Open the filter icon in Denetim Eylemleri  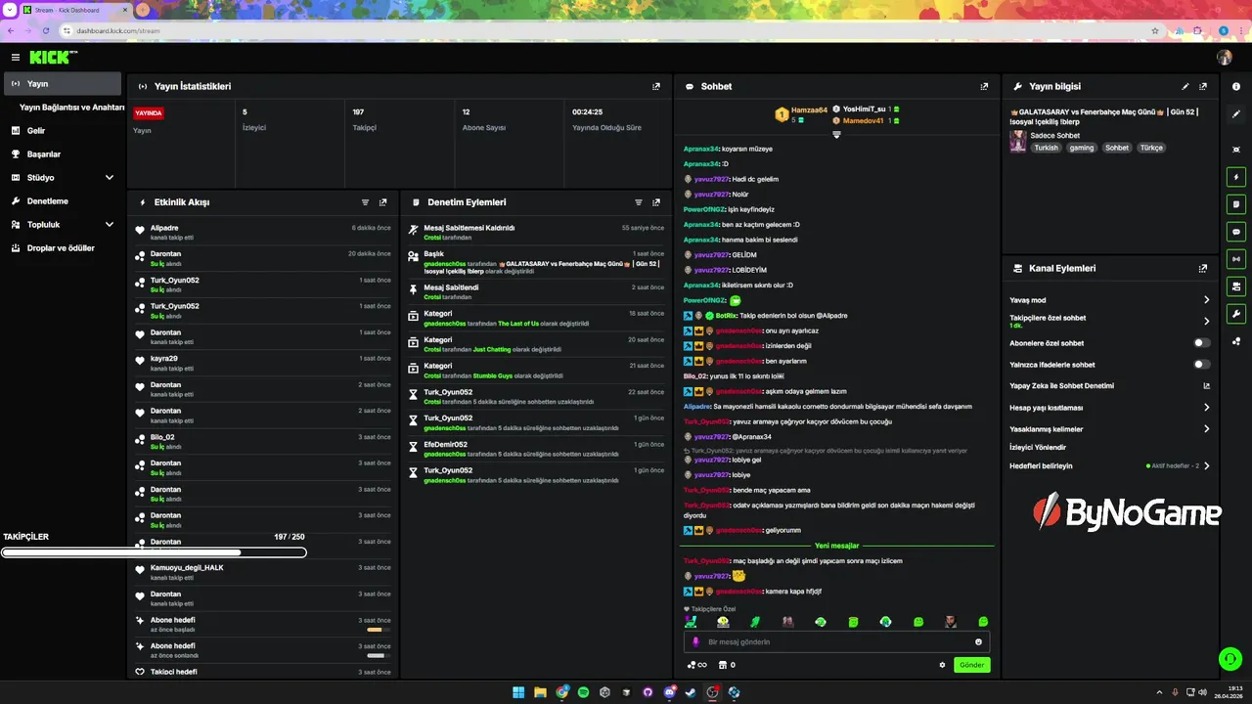click(x=639, y=202)
